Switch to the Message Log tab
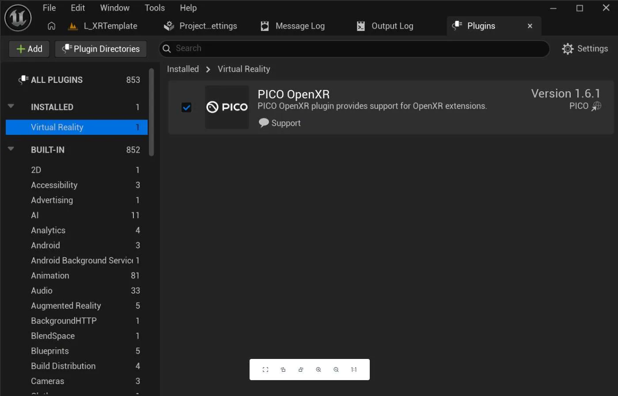The height and width of the screenshot is (396, 618). point(293,26)
